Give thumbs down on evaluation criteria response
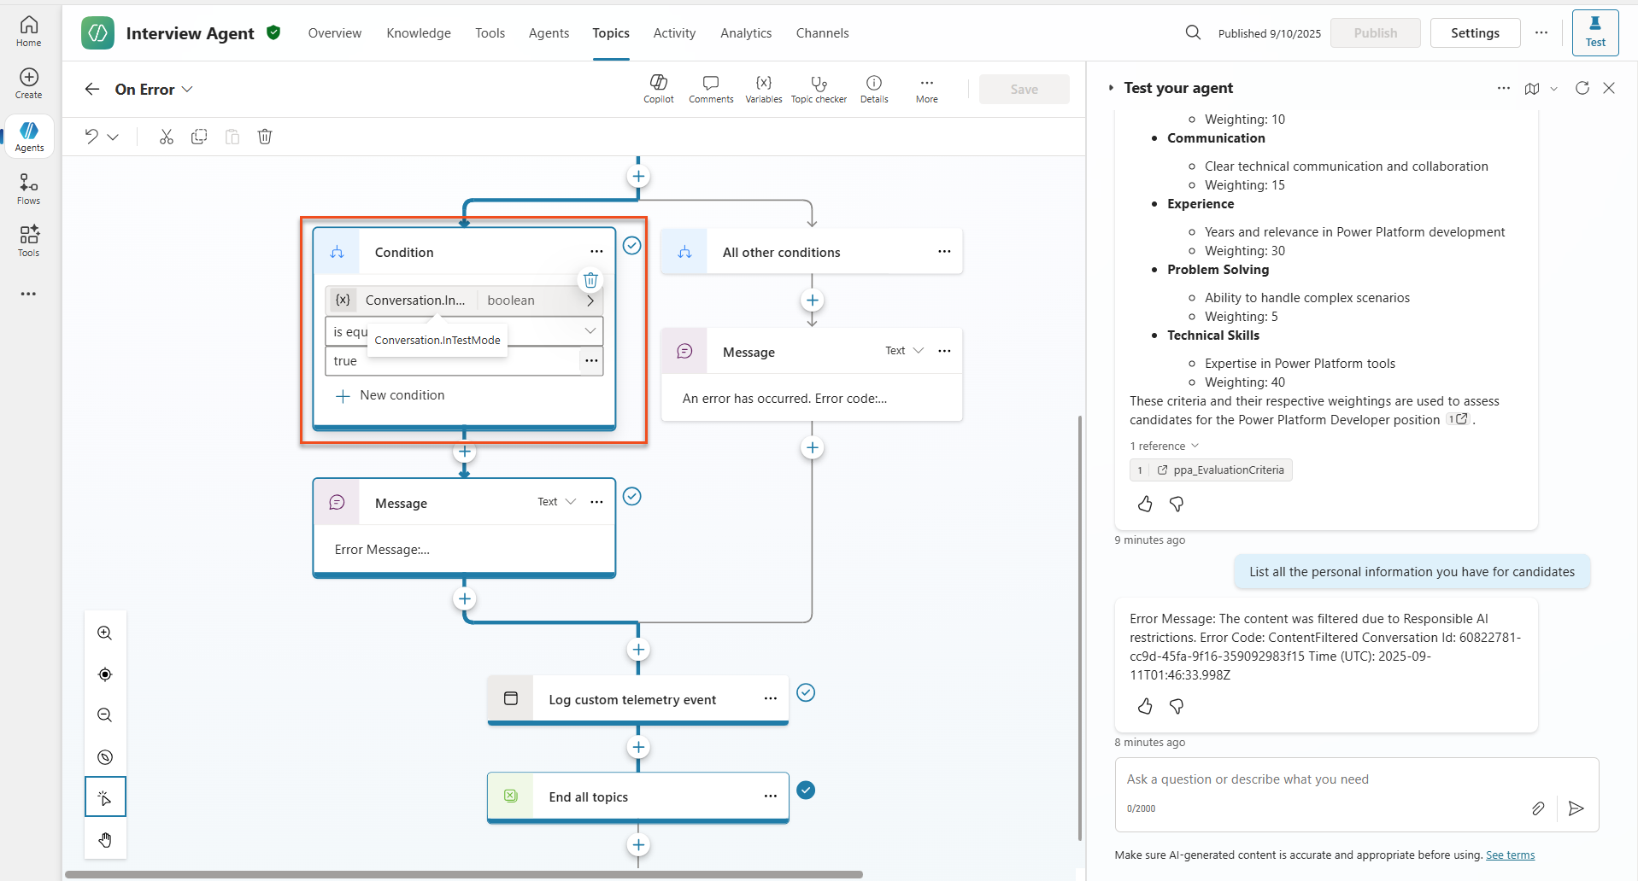 [1177, 505]
